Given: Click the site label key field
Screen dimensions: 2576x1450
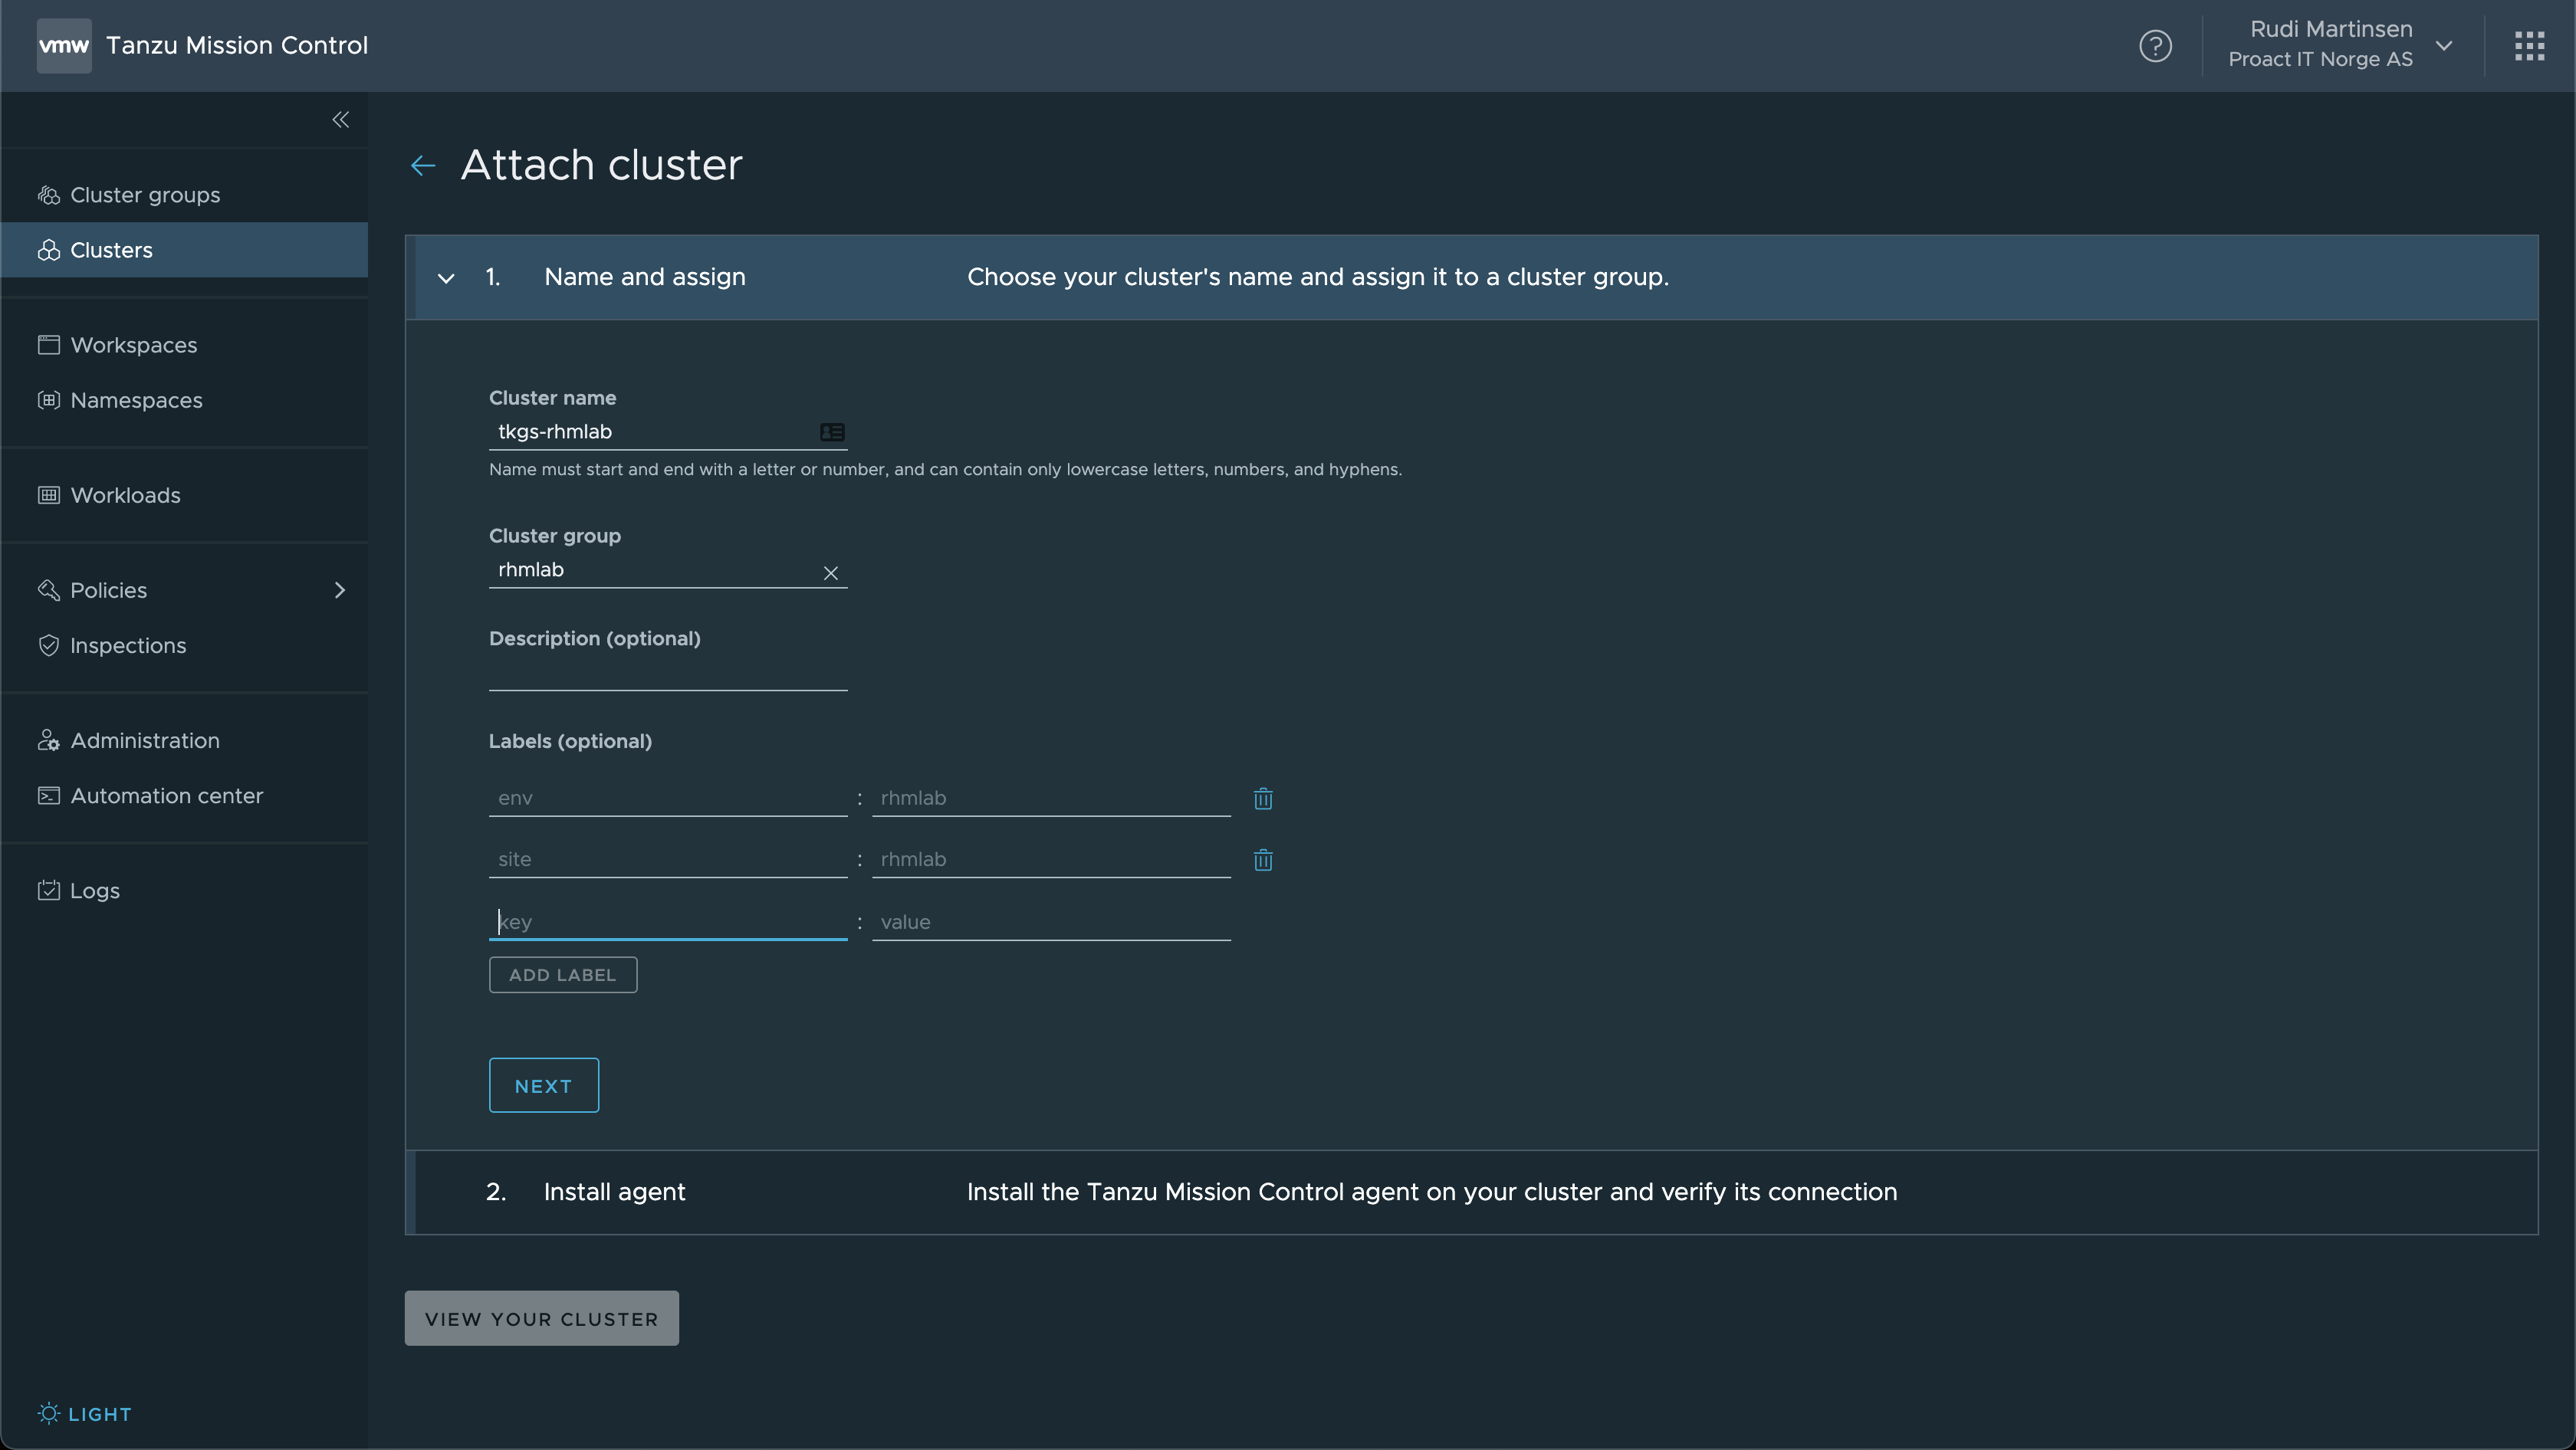Looking at the screenshot, I should (x=668, y=859).
